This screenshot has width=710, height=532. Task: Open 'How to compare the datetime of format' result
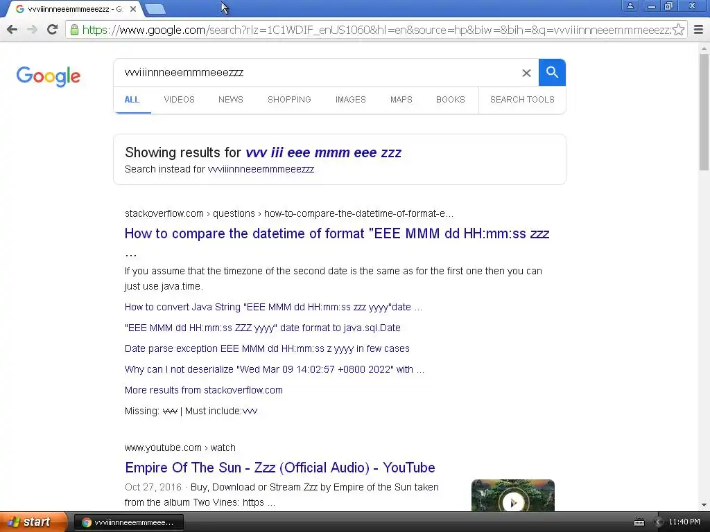(x=337, y=234)
